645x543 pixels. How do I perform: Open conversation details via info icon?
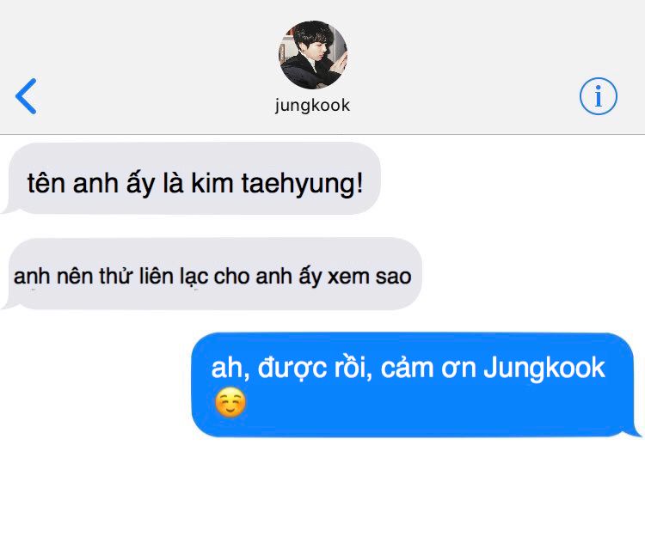pos(598,96)
